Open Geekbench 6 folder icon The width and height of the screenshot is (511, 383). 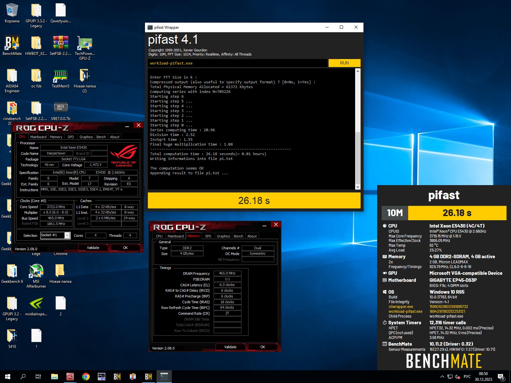[x=12, y=274]
